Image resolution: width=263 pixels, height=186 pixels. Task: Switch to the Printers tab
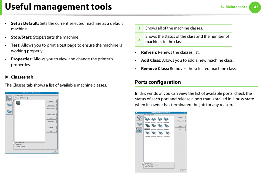coord(17,98)
